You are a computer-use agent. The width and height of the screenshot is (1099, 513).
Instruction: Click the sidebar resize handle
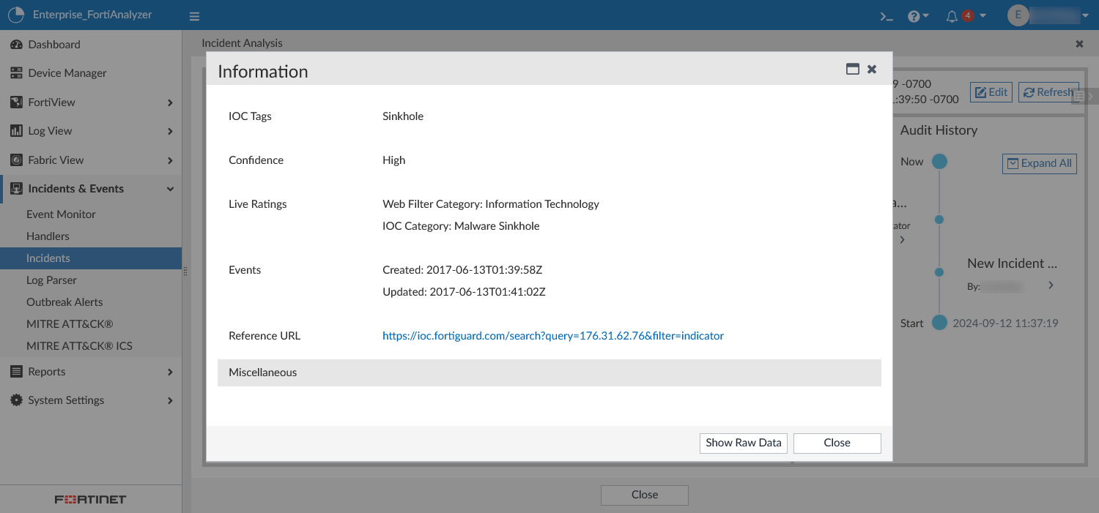pyautogui.click(x=185, y=271)
